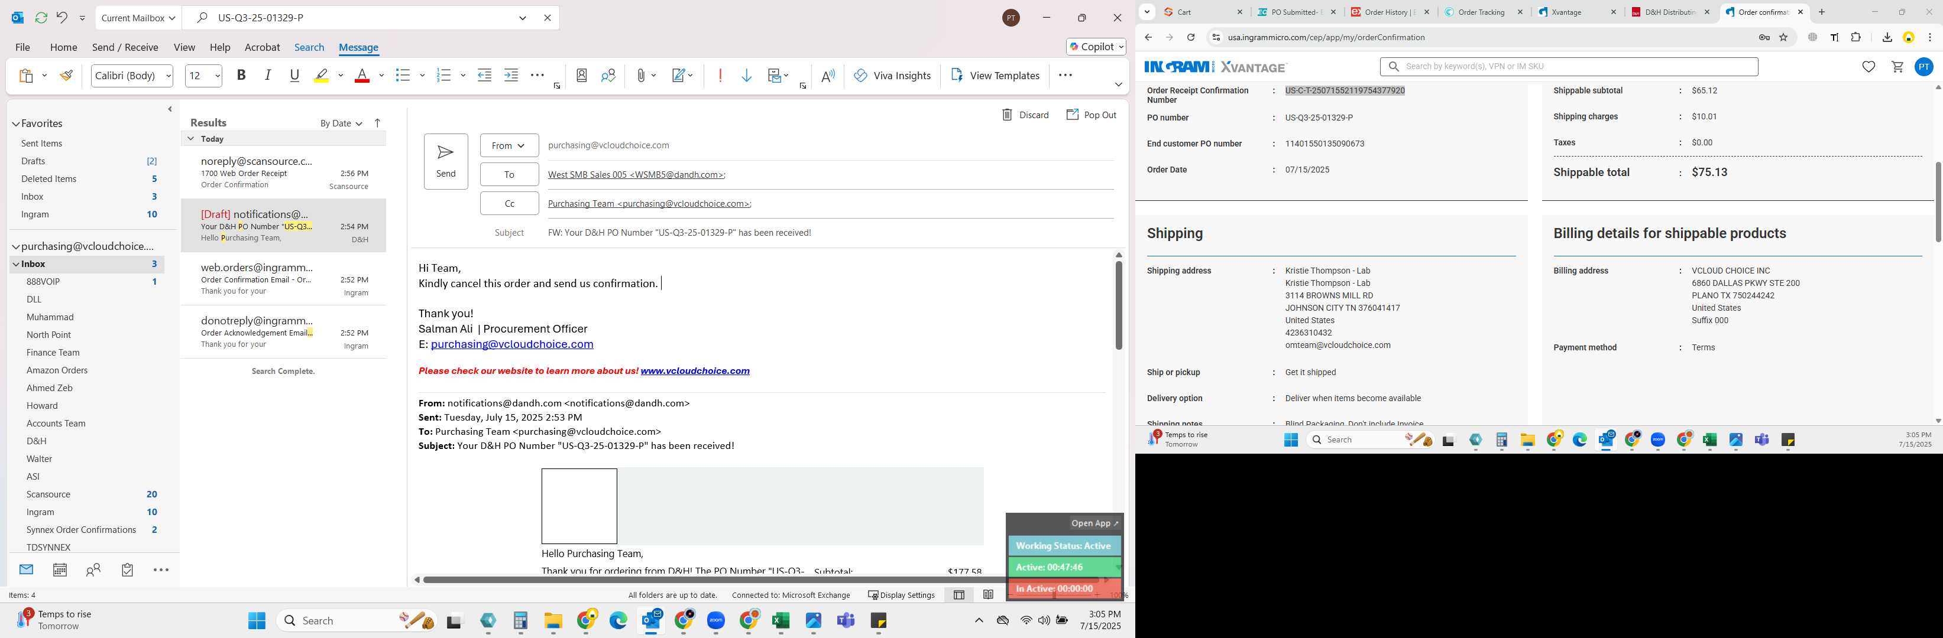Click the Chrome address bar URL
The width and height of the screenshot is (1943, 638).
point(1326,37)
